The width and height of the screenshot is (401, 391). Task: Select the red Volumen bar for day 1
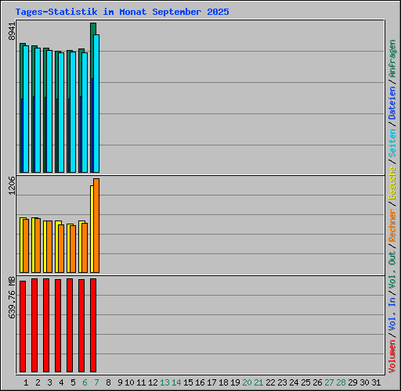coord(23,326)
